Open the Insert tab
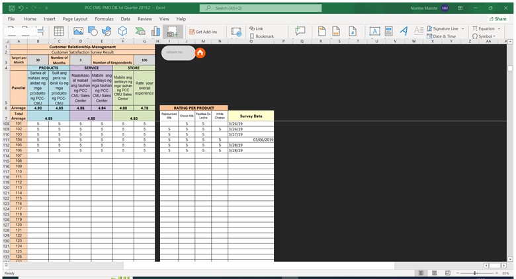This screenshot has width=516, height=279. tap(50, 19)
